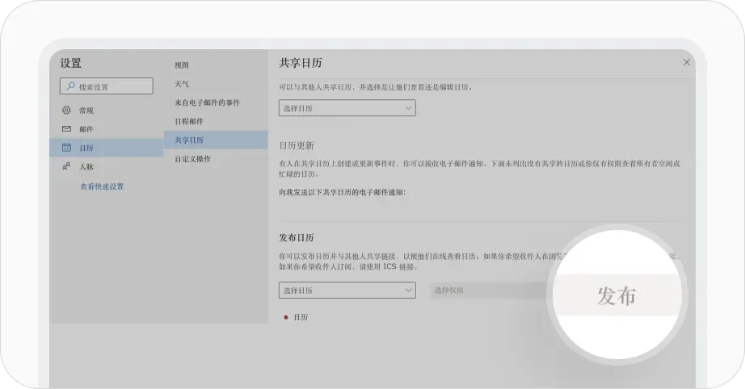Screen dimensions: 745x389
Task: Expand 选择日历 dropdown under 发布日历
Action: click(347, 290)
